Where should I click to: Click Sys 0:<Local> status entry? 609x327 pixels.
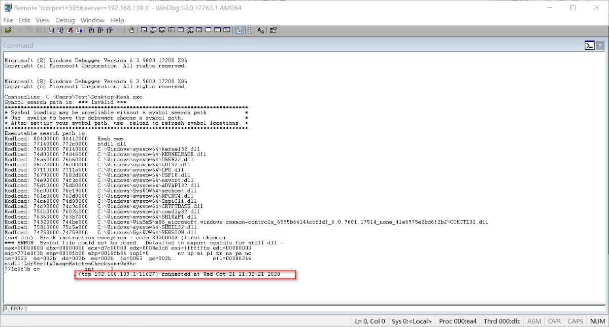coord(412,321)
